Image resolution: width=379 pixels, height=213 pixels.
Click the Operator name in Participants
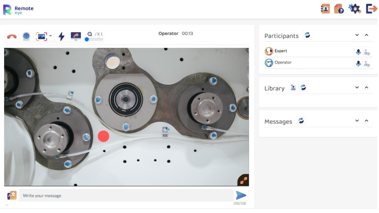point(283,62)
